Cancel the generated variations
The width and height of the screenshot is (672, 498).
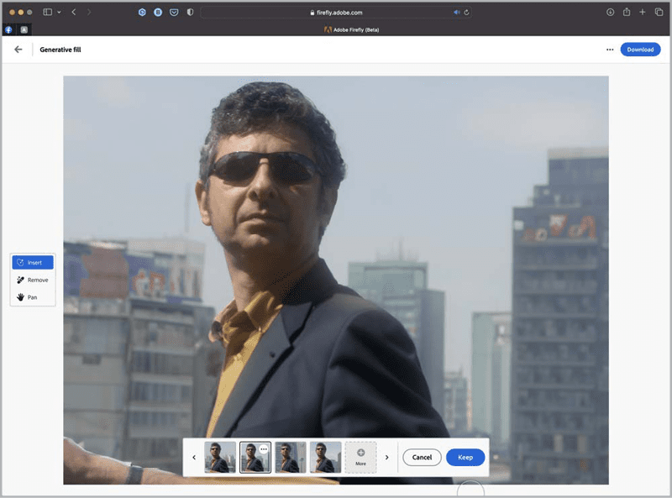(x=422, y=458)
